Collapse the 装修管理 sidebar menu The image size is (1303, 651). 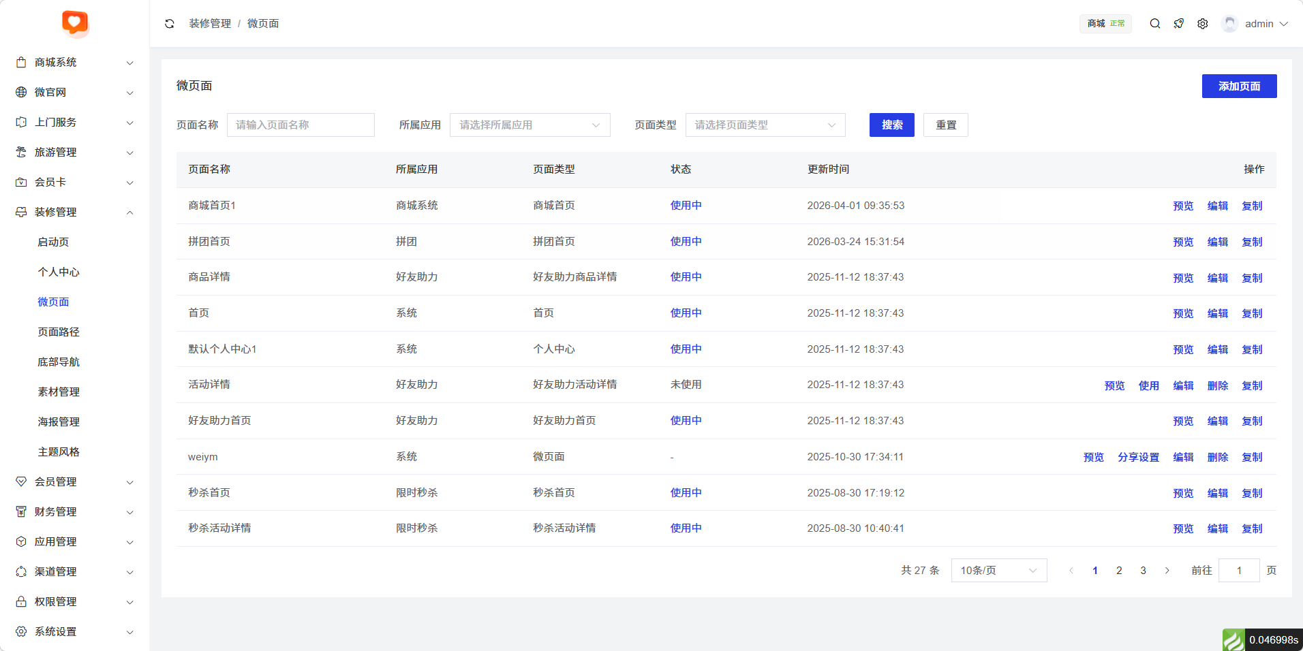74,212
